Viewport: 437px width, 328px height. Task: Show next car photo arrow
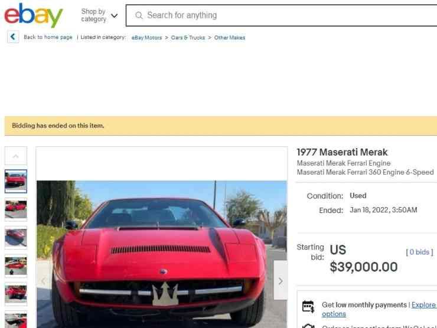click(x=281, y=280)
